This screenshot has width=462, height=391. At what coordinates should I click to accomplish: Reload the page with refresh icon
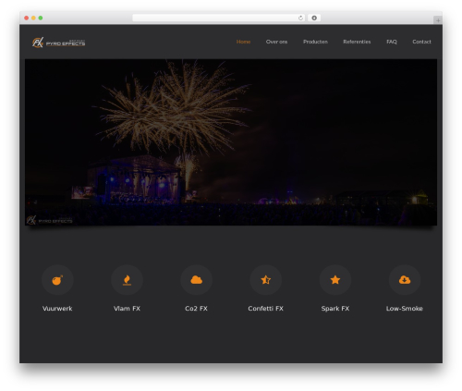point(300,18)
